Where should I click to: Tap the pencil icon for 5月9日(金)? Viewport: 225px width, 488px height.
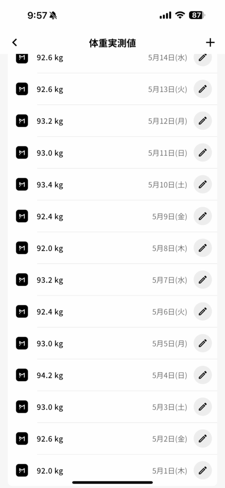203,216
